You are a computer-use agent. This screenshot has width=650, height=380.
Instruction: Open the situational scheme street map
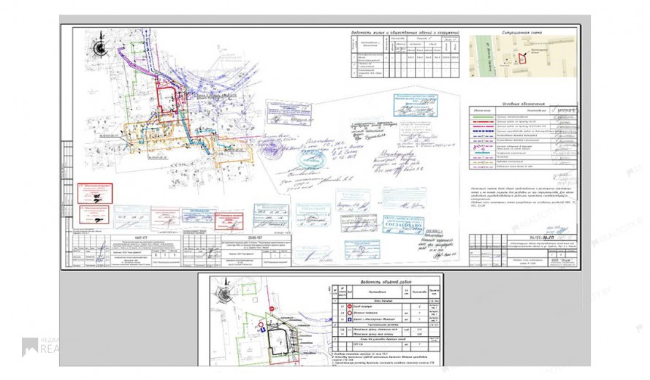coord(521,57)
